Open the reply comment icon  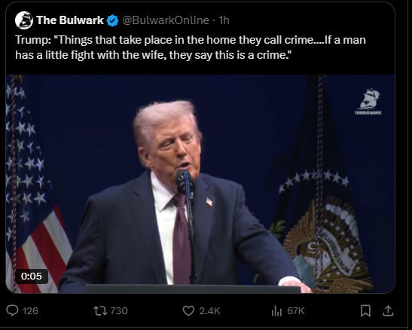click(12, 311)
